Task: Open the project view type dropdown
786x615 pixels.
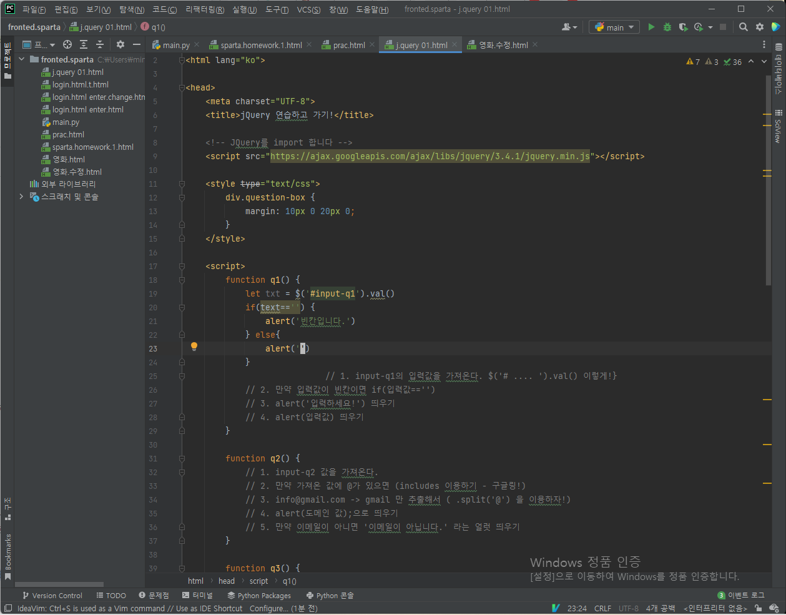Action: (x=39, y=44)
